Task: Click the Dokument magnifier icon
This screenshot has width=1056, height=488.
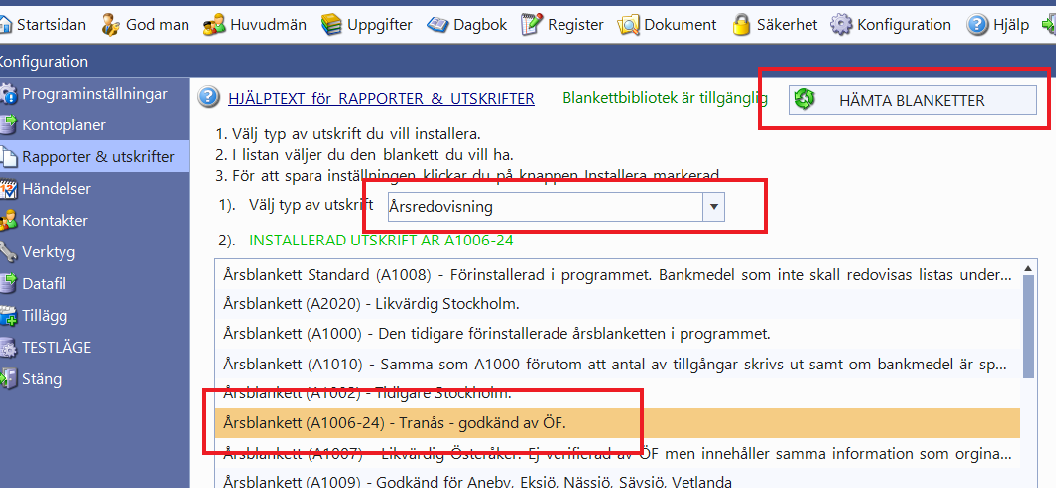Action: pyautogui.click(x=628, y=25)
